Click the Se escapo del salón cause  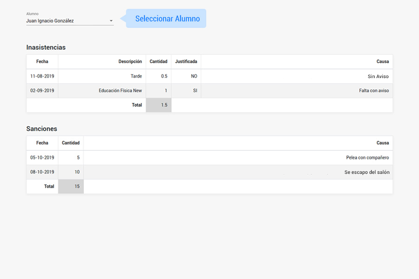tap(366, 172)
